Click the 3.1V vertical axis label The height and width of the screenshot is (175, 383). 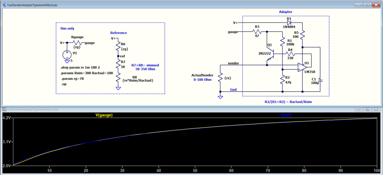(7, 142)
